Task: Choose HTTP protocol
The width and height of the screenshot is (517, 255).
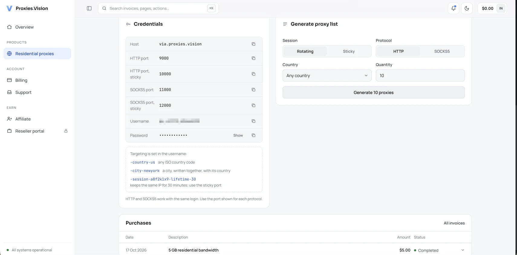Action: [398, 51]
